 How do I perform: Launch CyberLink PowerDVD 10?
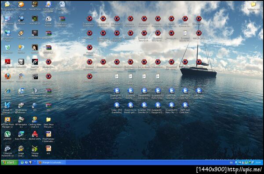(7, 151)
